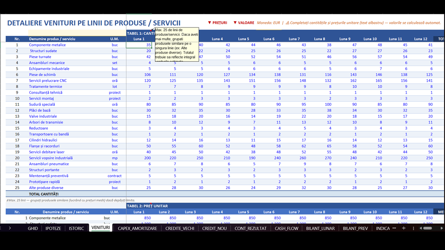Show more sheet tabs via ellipsis
Viewport: 445px width, 250px height.
[x=394, y=228]
